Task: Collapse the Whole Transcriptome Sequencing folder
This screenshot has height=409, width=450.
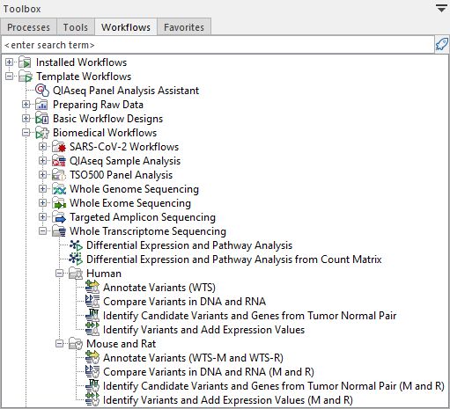Action: click(x=42, y=231)
